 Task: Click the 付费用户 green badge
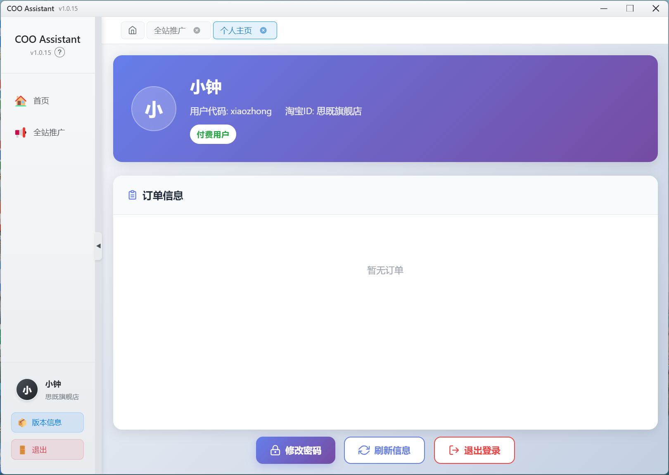click(x=213, y=134)
